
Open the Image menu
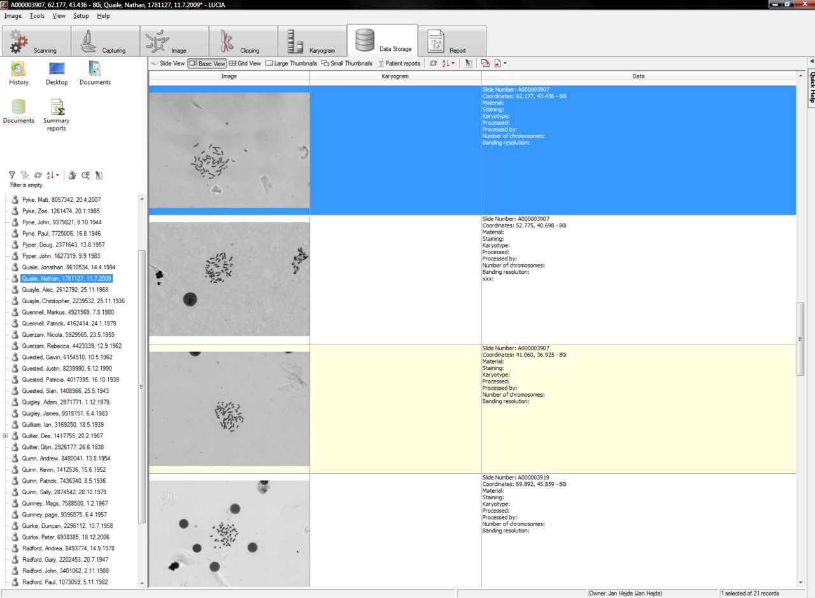click(x=13, y=16)
